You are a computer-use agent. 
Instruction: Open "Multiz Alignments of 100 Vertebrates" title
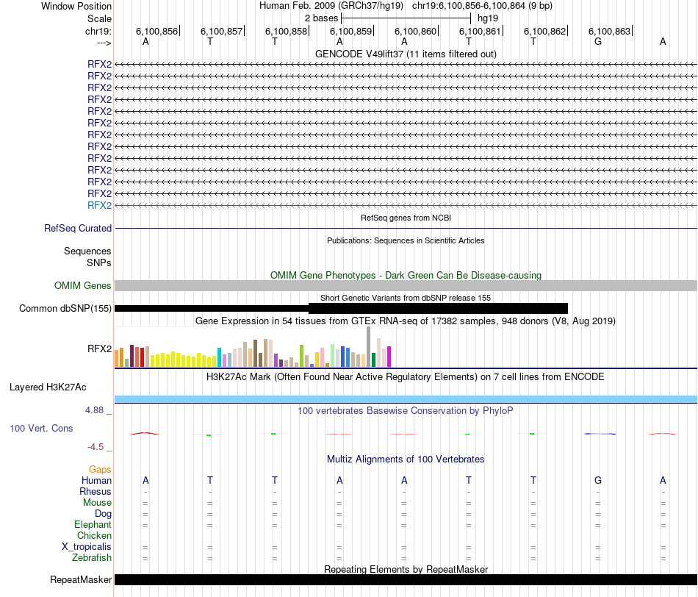(406, 460)
